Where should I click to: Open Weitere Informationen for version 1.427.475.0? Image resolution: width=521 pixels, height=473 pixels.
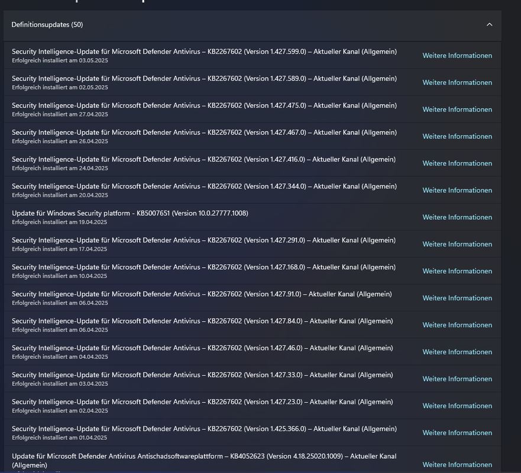pos(457,109)
